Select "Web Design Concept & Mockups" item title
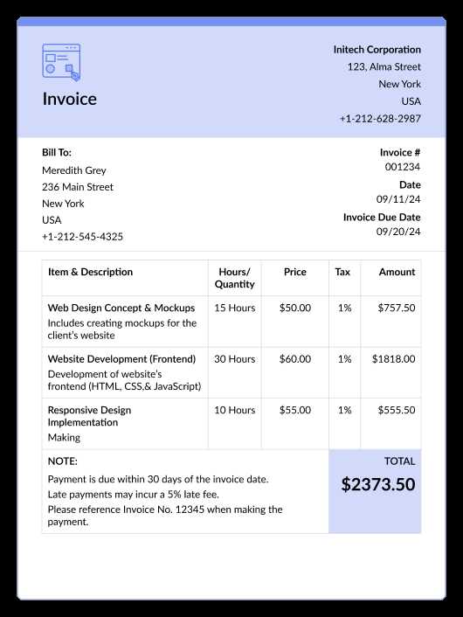This screenshot has height=617, width=463. [x=121, y=308]
